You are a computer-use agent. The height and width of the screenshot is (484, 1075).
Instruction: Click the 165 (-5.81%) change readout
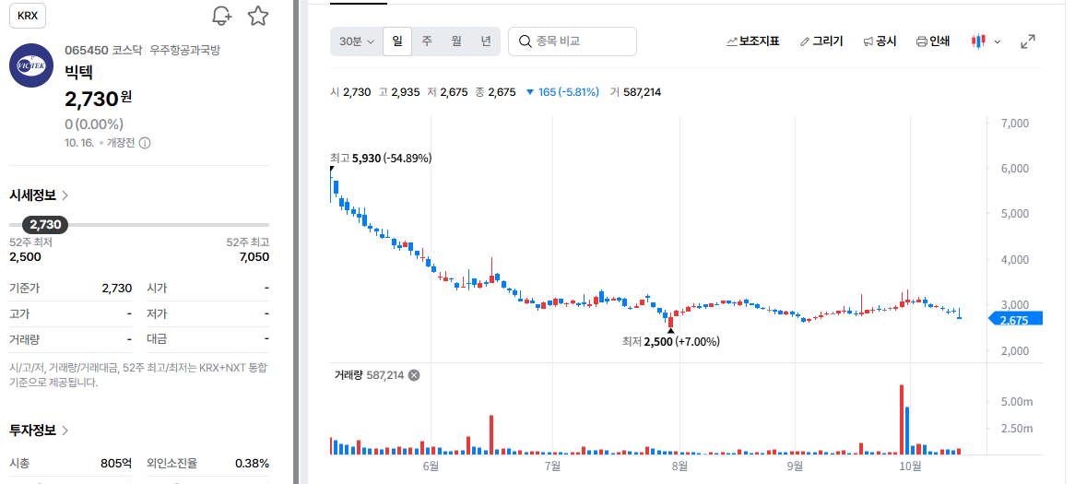point(562,92)
